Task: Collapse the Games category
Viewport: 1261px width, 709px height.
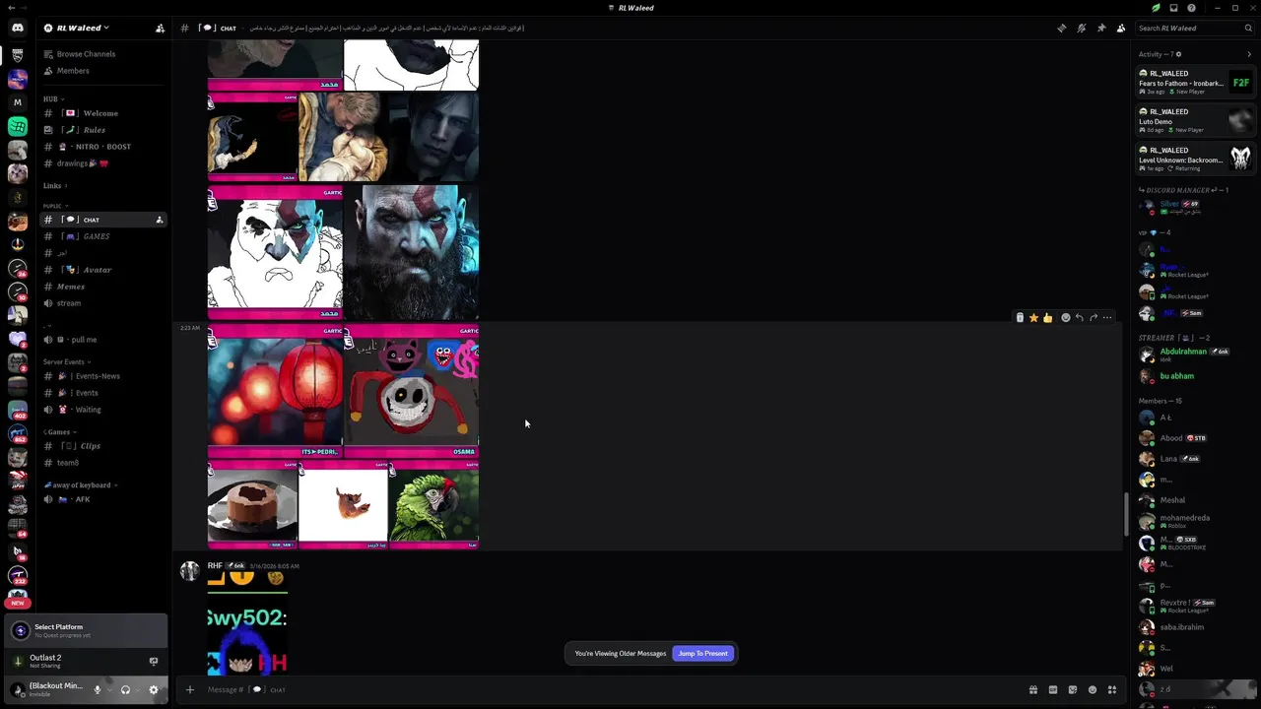Action: coord(60,432)
